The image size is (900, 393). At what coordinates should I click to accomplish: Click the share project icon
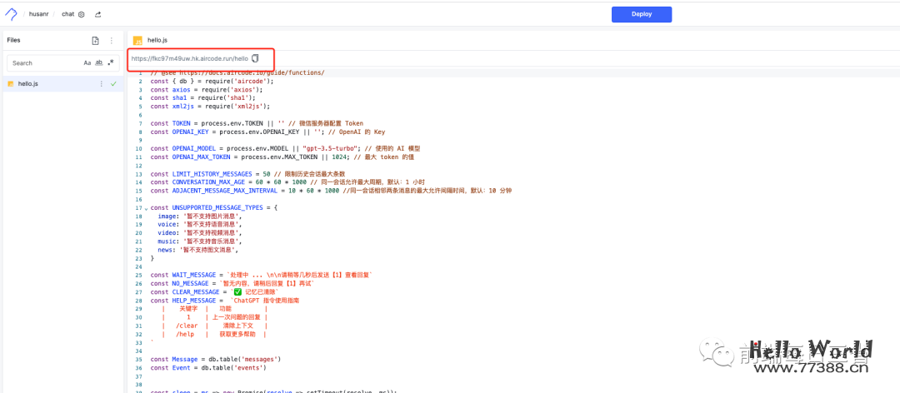97,14
